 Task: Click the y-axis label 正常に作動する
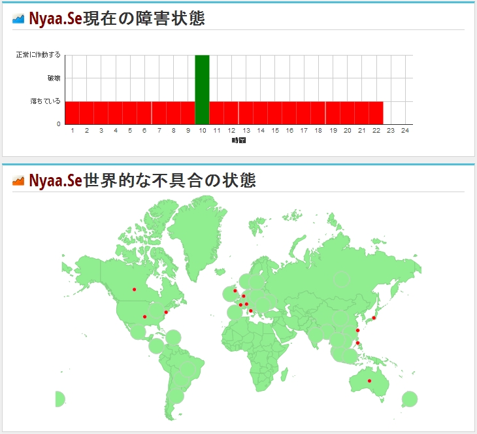[39, 55]
